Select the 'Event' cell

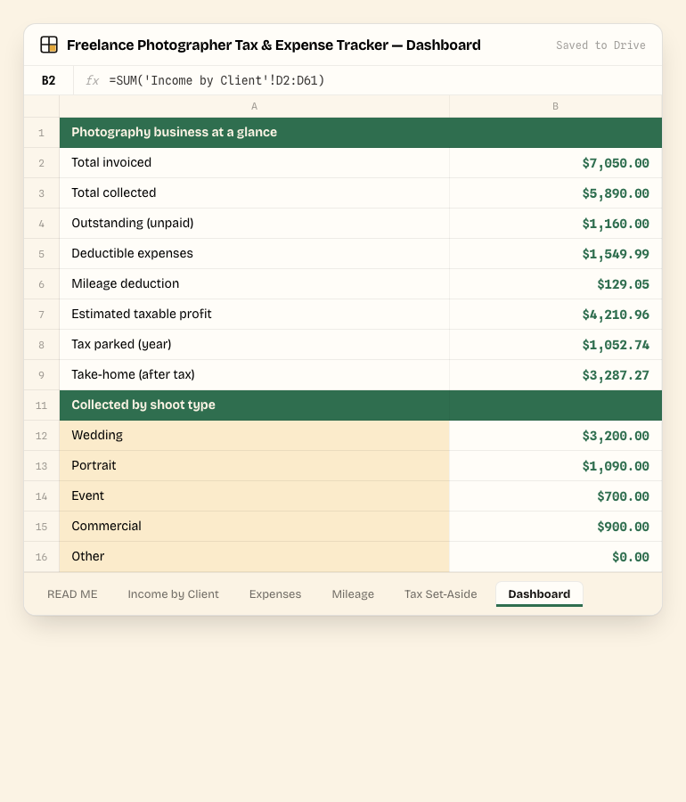coord(255,496)
